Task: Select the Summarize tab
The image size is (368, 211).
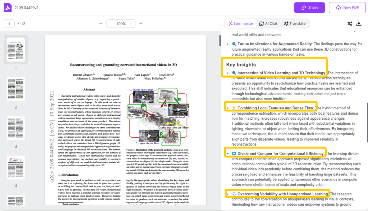Action: [240, 23]
